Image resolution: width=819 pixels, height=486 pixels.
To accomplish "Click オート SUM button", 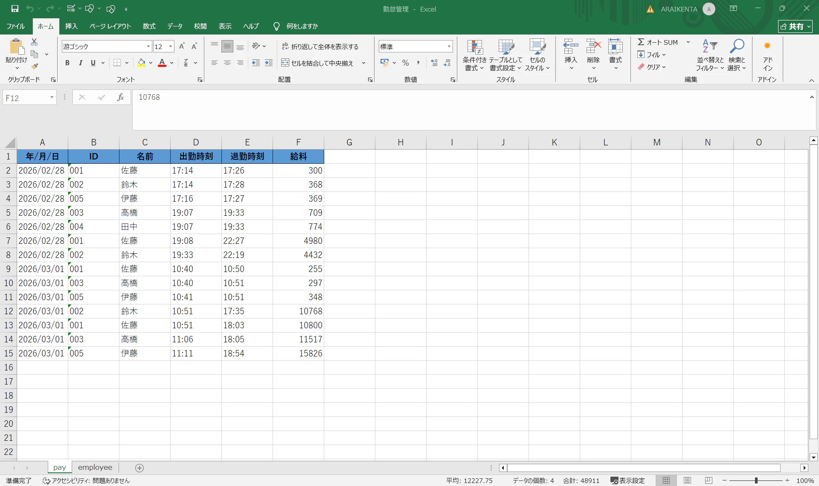I will click(x=658, y=42).
